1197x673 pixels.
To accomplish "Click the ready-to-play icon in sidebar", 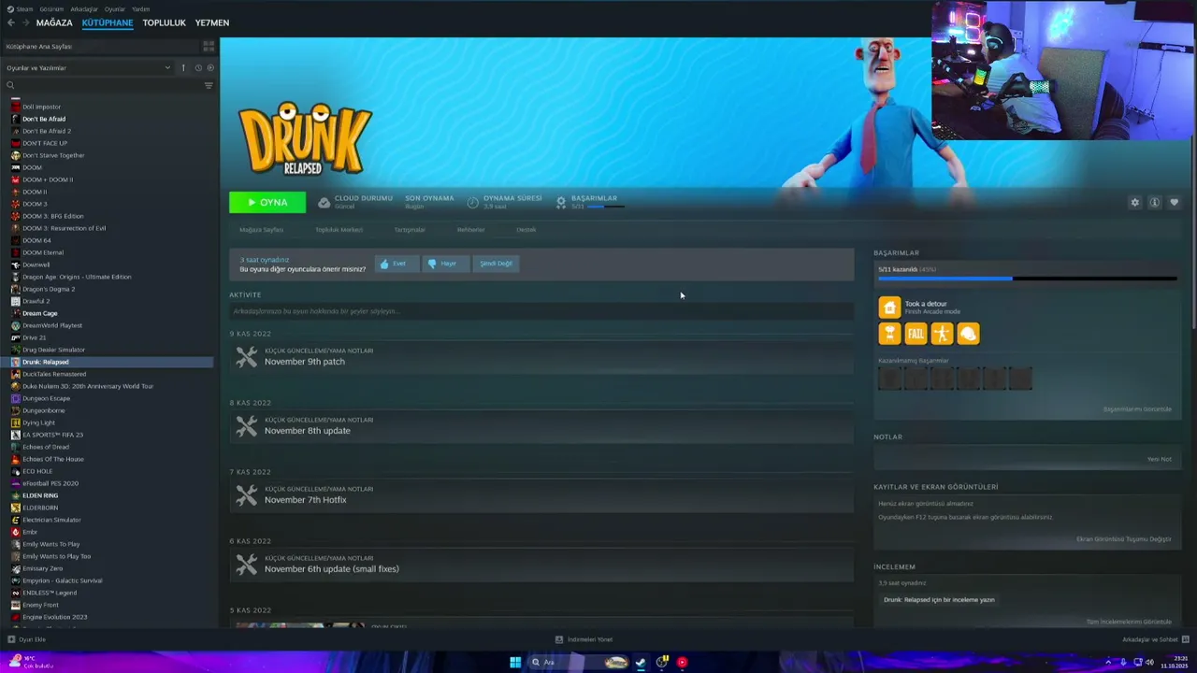I will pyautogui.click(x=210, y=67).
